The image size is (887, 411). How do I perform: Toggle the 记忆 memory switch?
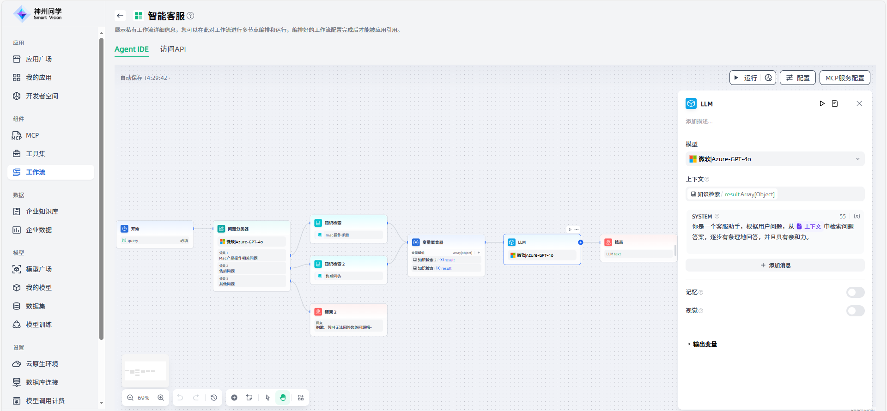(855, 292)
